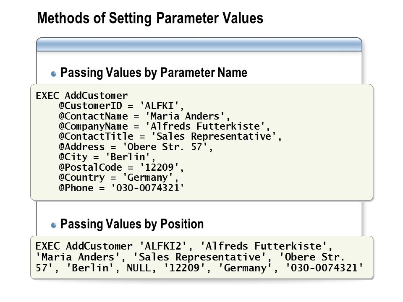This screenshot has height=302, width=403.
Task: Click the bullet beside Passing Values by Parameter Name
Action: coord(53,74)
